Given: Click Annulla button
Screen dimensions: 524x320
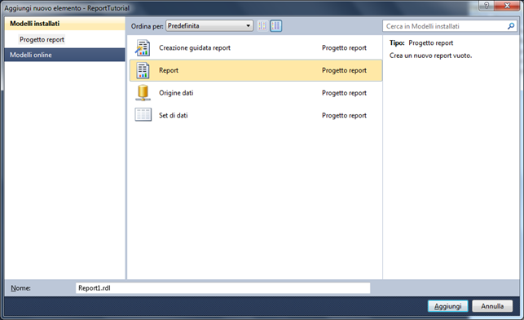Looking at the screenshot, I should pyautogui.click(x=492, y=306).
